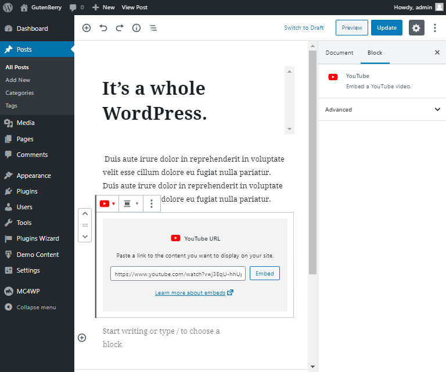Image resolution: width=446 pixels, height=372 pixels.
Task: Click View Post in admin bar
Action: [x=135, y=8]
